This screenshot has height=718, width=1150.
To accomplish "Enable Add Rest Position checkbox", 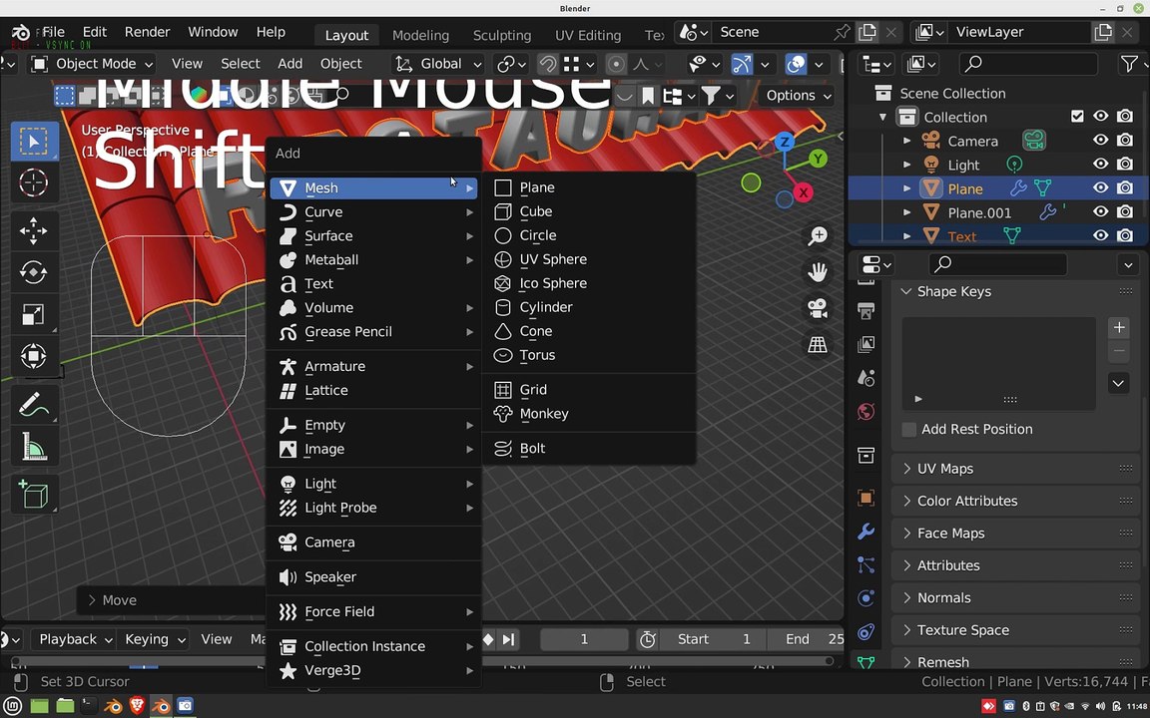I will [x=908, y=430].
